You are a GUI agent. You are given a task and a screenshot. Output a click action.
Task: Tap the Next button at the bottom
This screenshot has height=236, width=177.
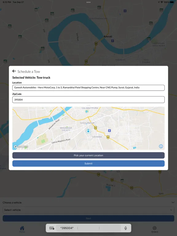[88, 218]
